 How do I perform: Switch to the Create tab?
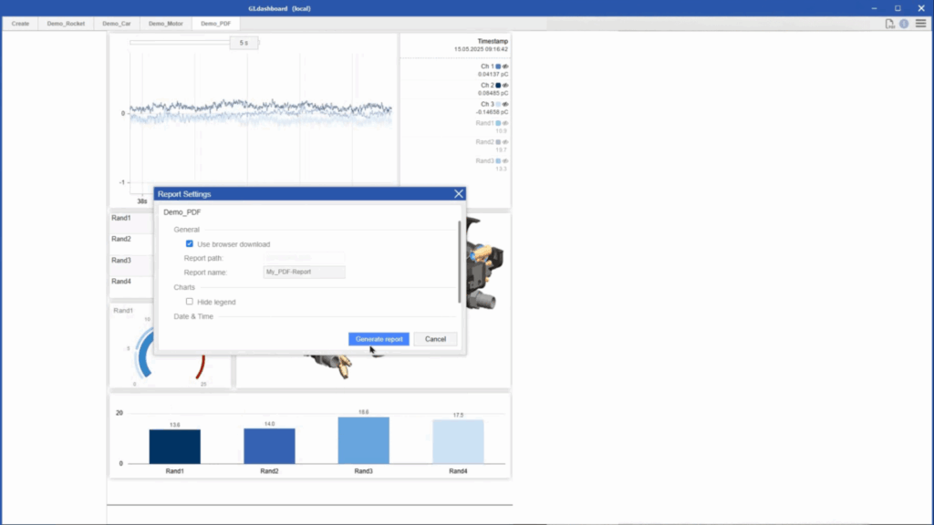click(20, 24)
